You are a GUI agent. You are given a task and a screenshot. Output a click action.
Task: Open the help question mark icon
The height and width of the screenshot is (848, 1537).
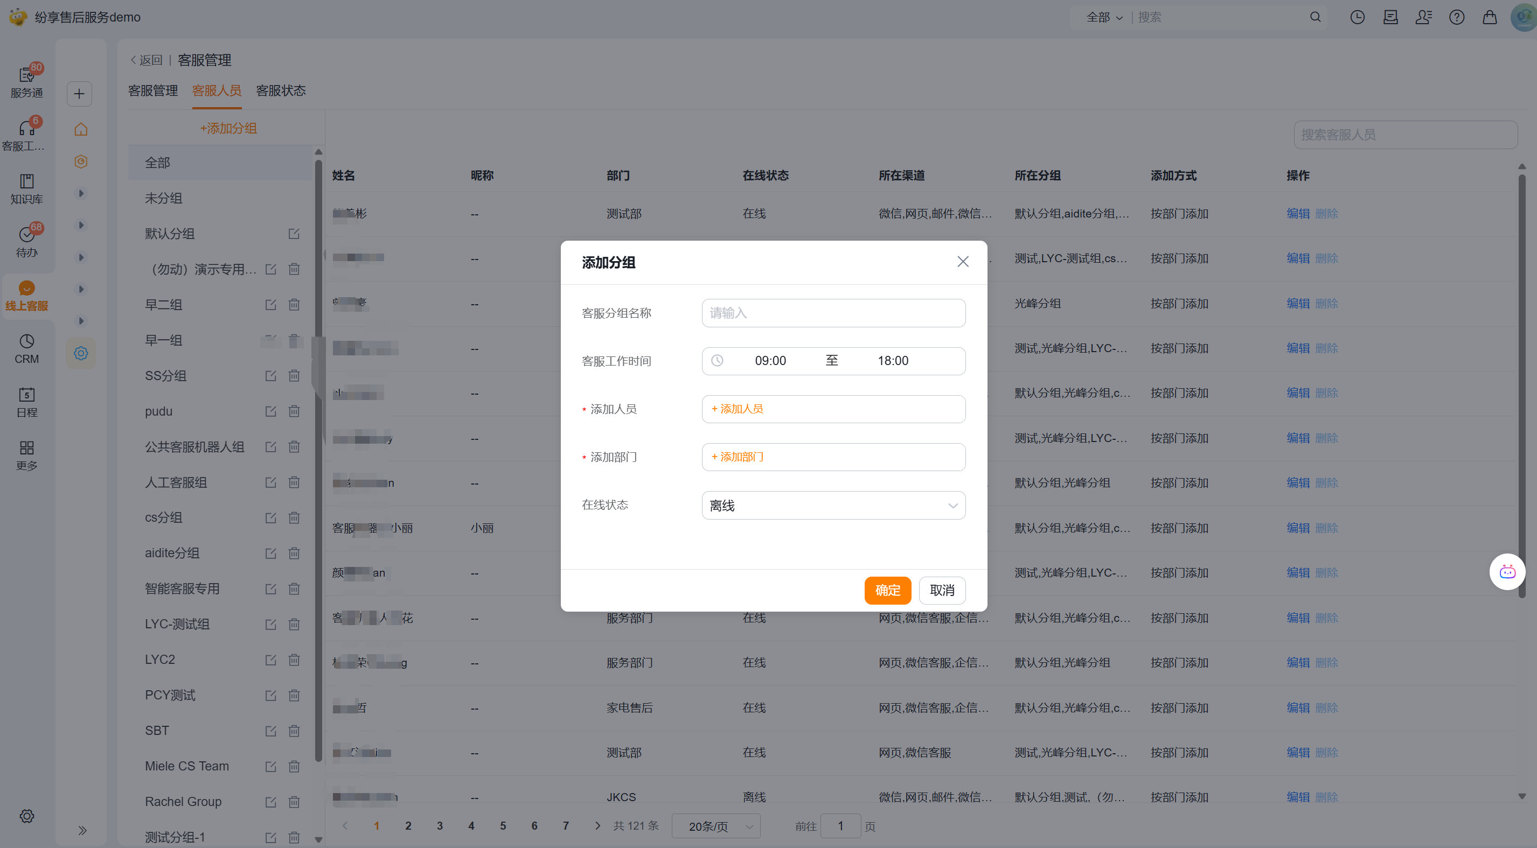pos(1456,17)
